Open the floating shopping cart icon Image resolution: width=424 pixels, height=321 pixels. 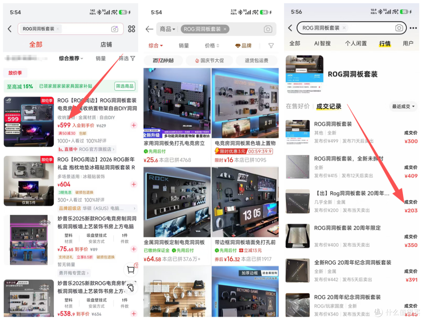(131, 270)
